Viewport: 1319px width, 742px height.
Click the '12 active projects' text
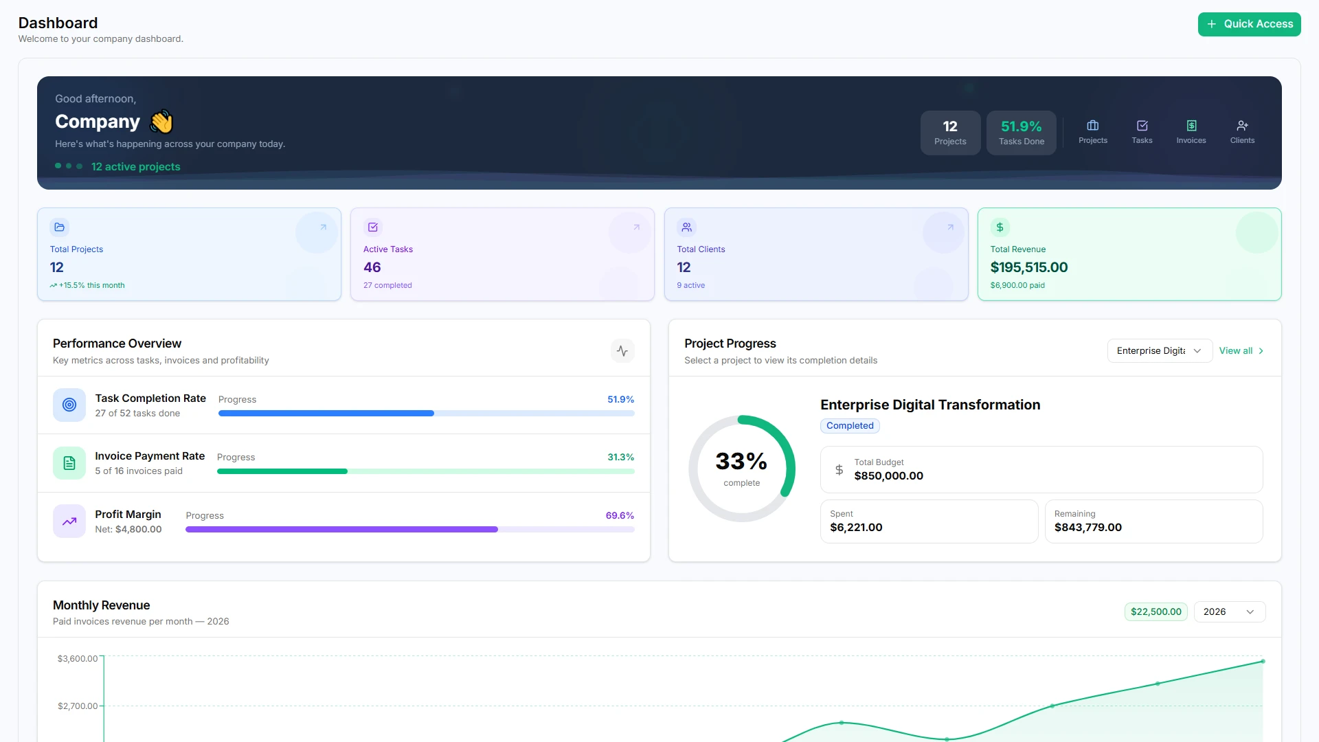pyautogui.click(x=135, y=167)
